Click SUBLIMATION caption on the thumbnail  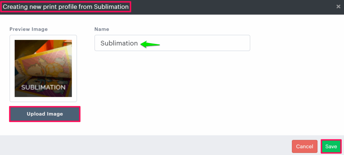point(43,87)
